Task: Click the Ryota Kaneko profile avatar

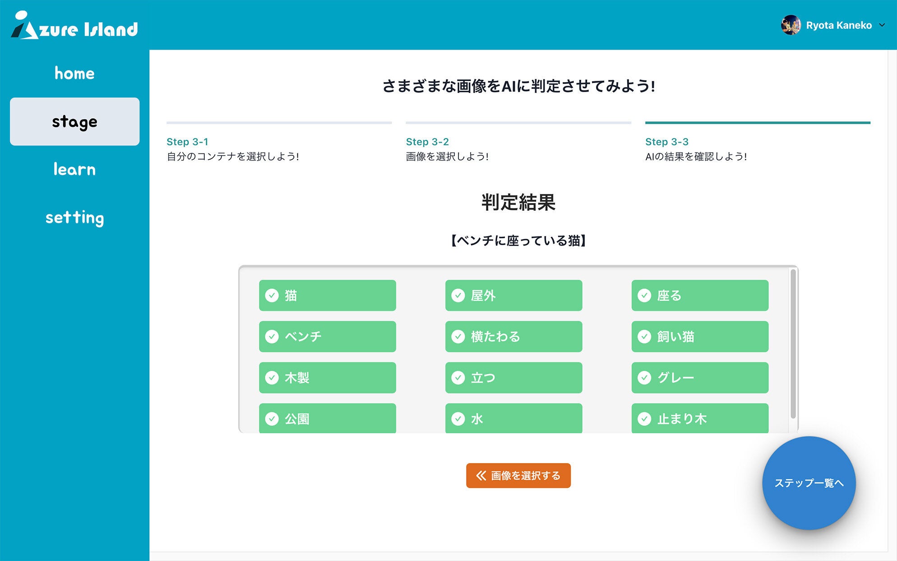Action: (791, 25)
